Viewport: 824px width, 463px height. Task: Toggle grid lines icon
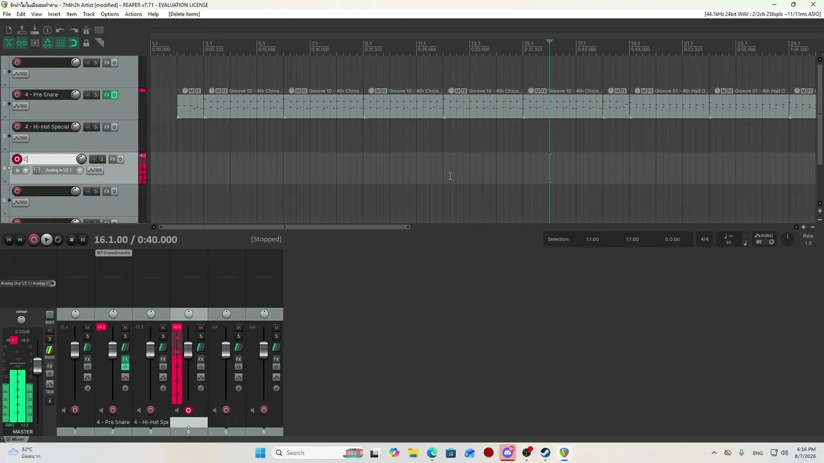61,43
